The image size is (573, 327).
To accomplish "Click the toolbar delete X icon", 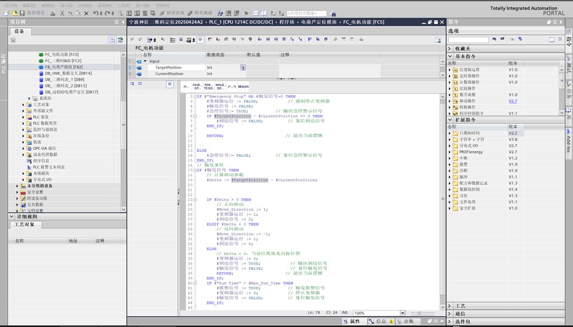I will [x=87, y=13].
